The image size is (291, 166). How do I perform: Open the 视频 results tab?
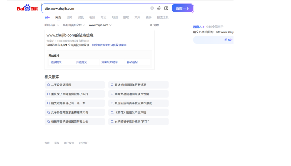pos(92,17)
